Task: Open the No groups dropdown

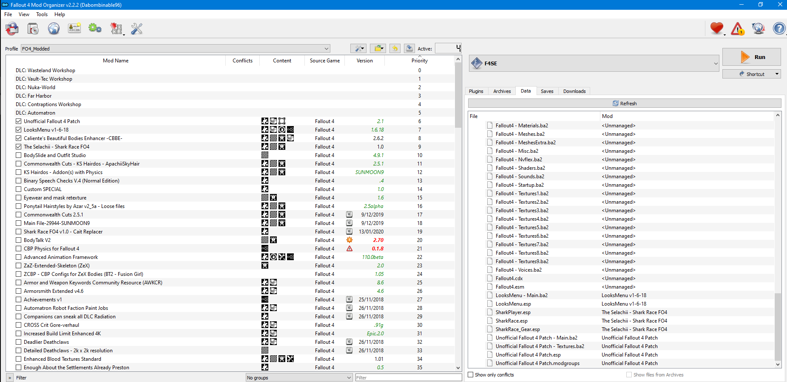Action: (299, 378)
